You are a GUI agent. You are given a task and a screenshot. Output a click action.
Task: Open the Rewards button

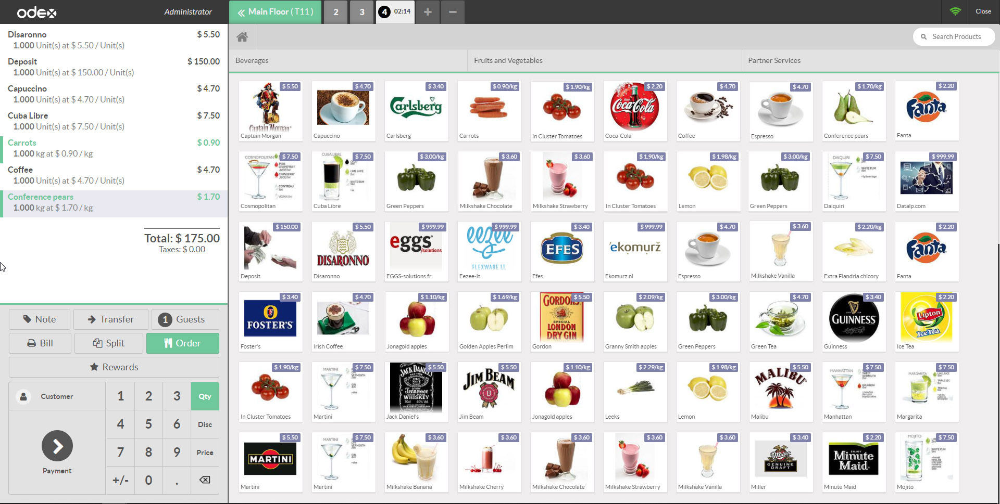(114, 367)
